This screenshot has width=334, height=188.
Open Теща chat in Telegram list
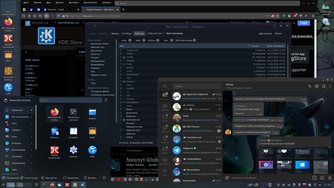197,118
